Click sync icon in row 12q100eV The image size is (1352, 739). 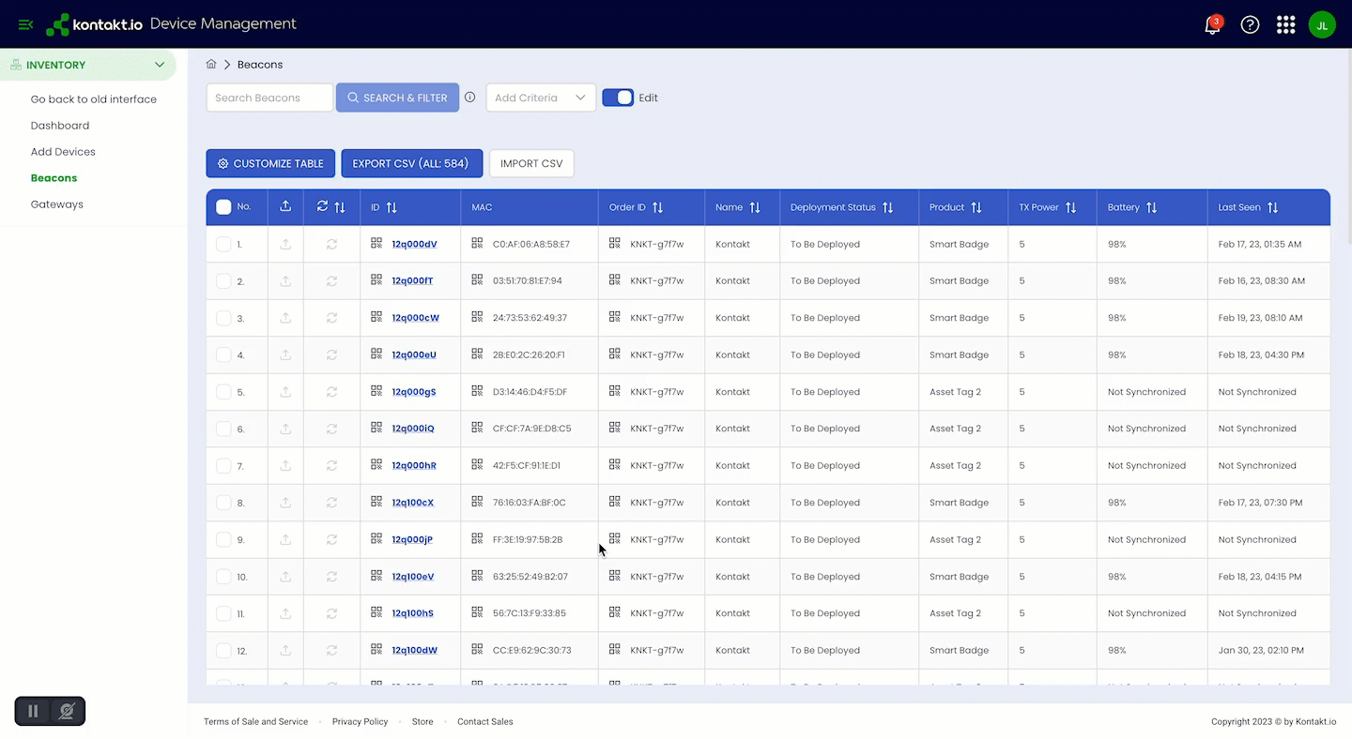331,577
